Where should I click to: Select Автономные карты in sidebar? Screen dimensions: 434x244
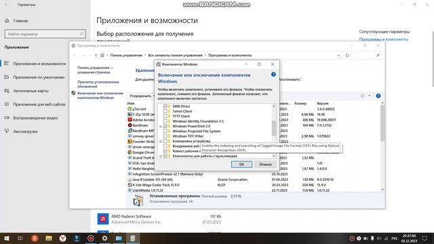pos(31,91)
